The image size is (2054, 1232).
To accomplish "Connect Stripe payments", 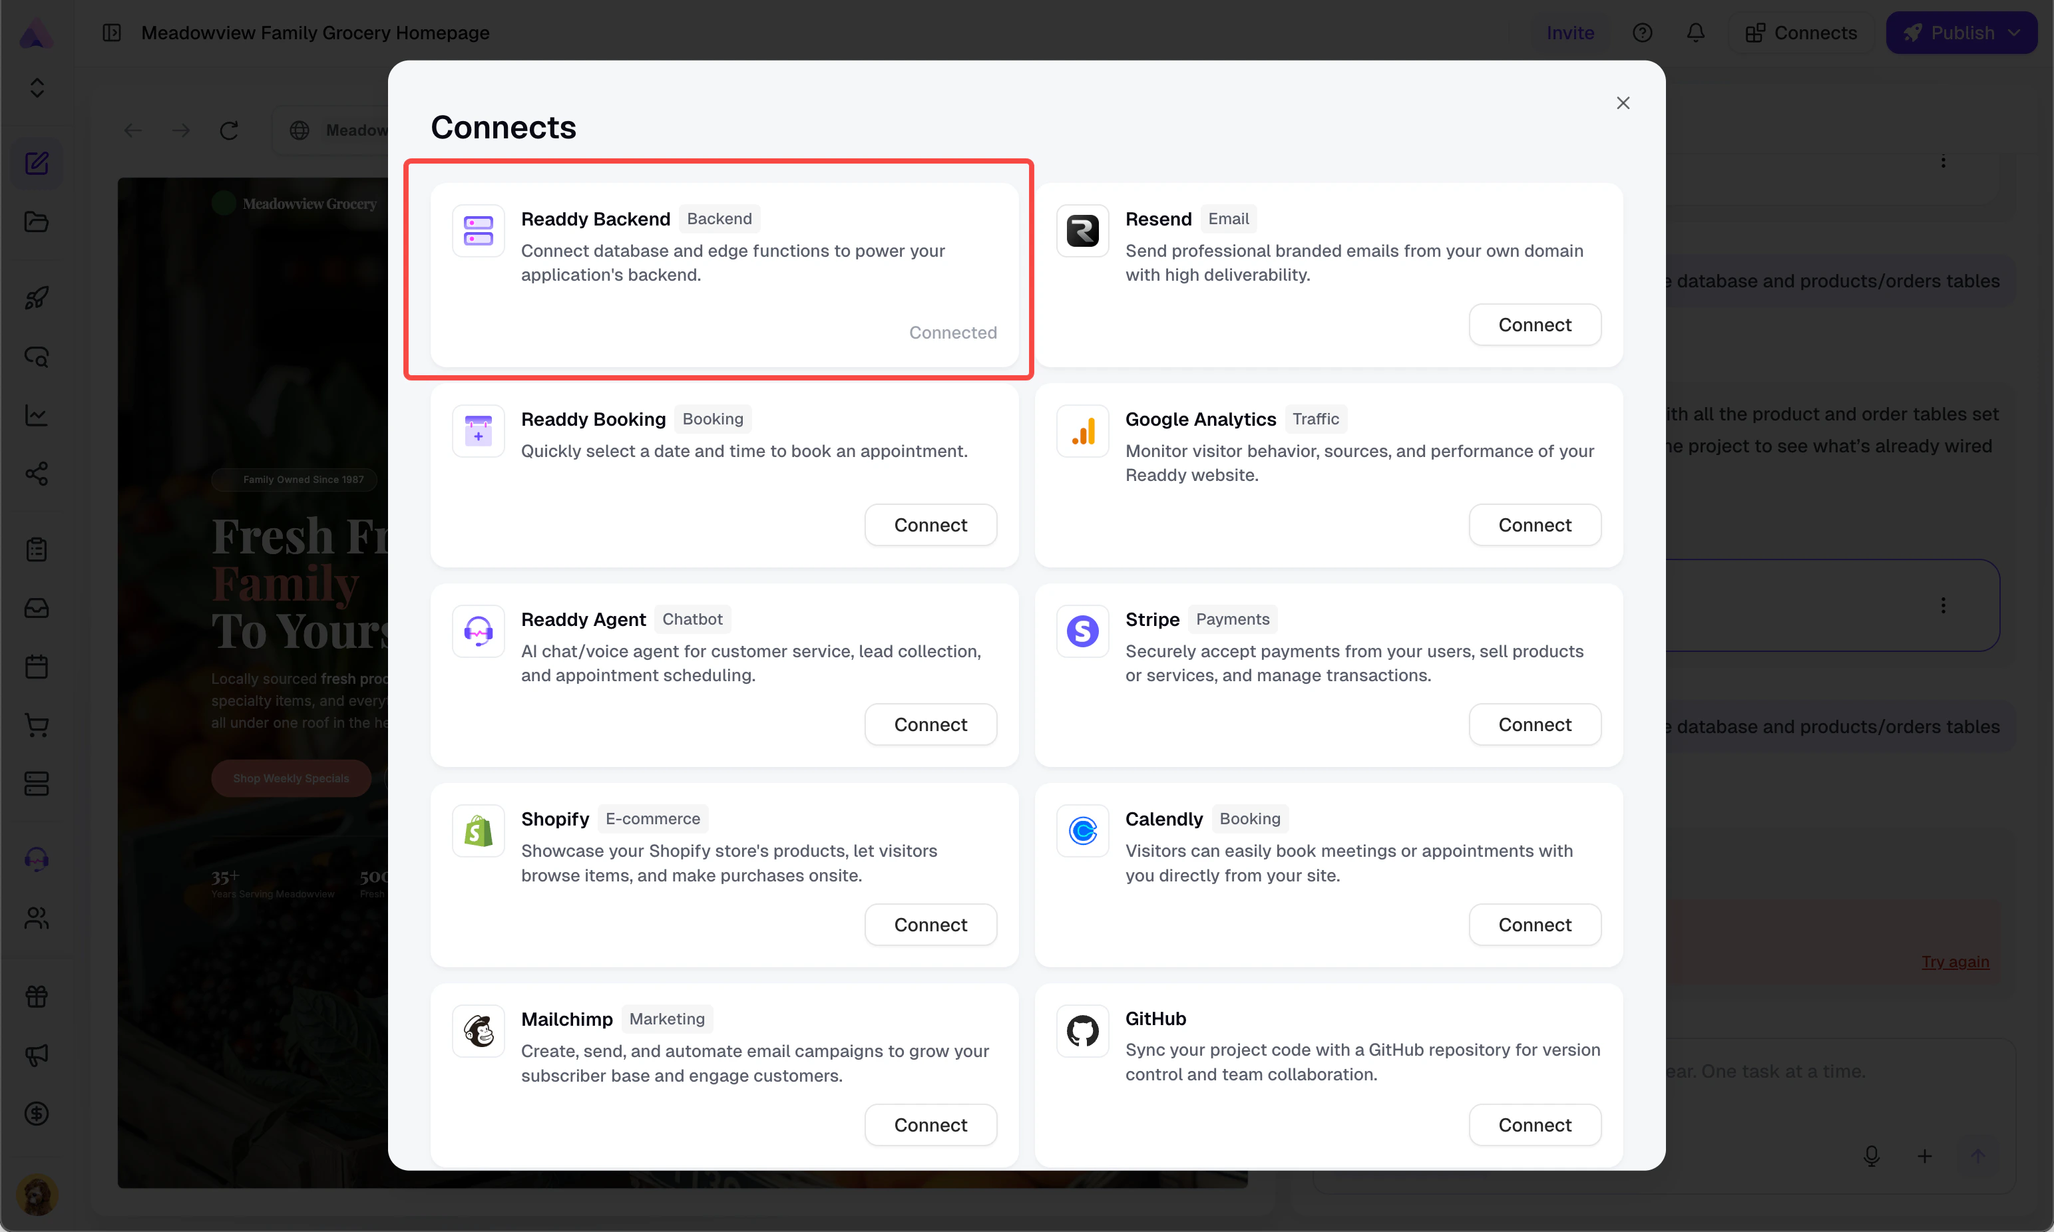I will pos(1534,724).
